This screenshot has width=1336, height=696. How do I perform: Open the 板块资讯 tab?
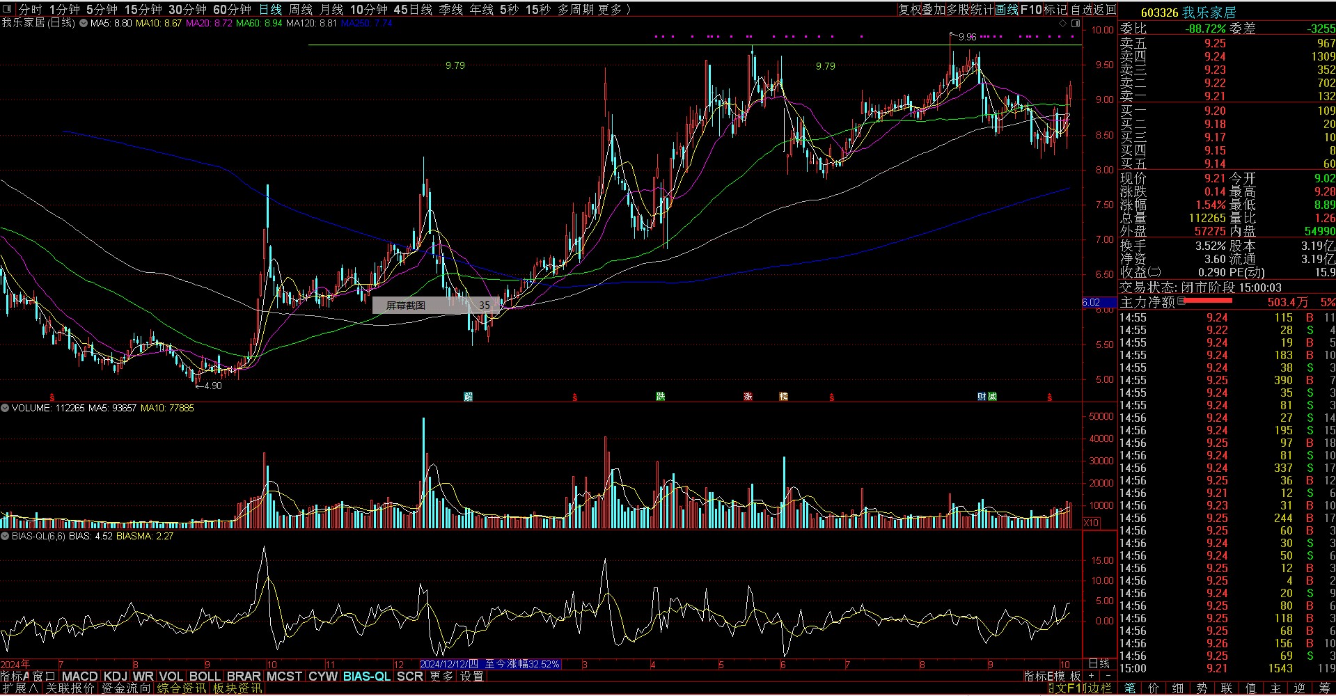click(x=237, y=688)
